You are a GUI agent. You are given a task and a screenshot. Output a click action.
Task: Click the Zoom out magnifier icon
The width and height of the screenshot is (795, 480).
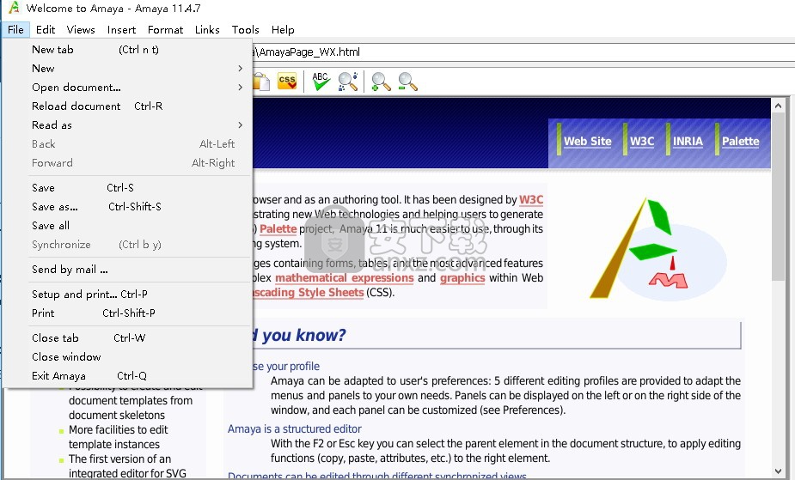(x=407, y=81)
